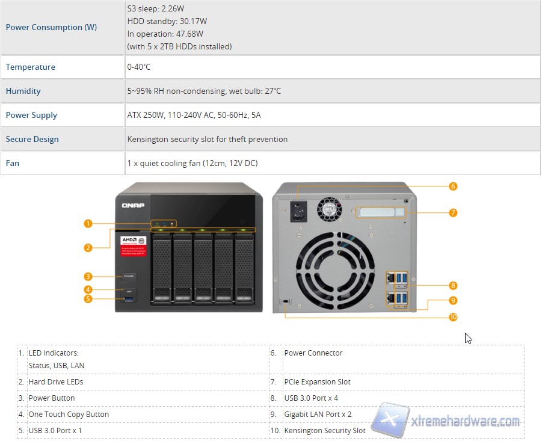Select the Power Supply specification value text
The image size is (542, 441).
194,115
